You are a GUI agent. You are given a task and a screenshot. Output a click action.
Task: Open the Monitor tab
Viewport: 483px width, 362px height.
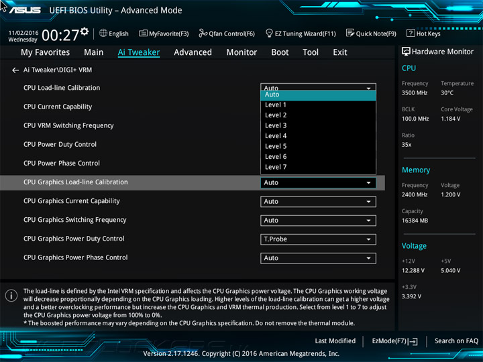pos(241,52)
